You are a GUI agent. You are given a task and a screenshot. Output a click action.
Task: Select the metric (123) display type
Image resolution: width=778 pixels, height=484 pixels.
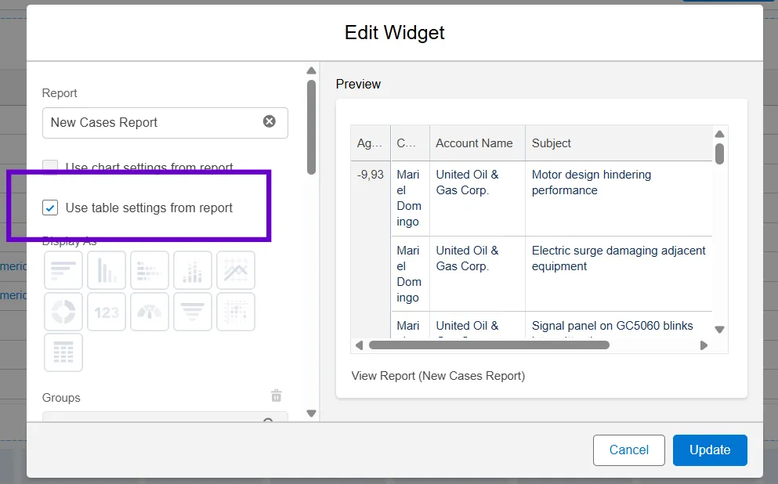[x=107, y=312]
